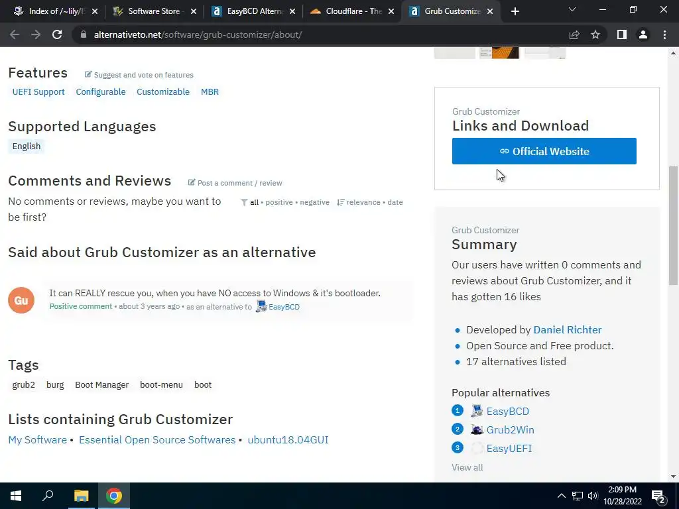Screen dimensions: 679x509
Task: Open the MBR feature link
Action: (210, 91)
